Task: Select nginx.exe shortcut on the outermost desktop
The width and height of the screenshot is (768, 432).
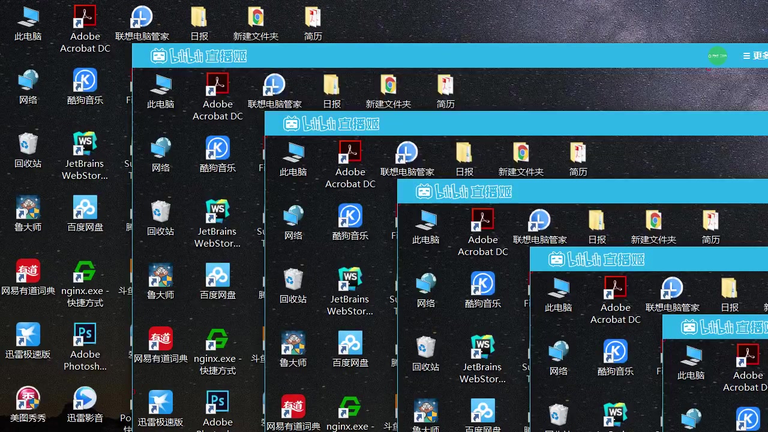Action: click(x=85, y=284)
